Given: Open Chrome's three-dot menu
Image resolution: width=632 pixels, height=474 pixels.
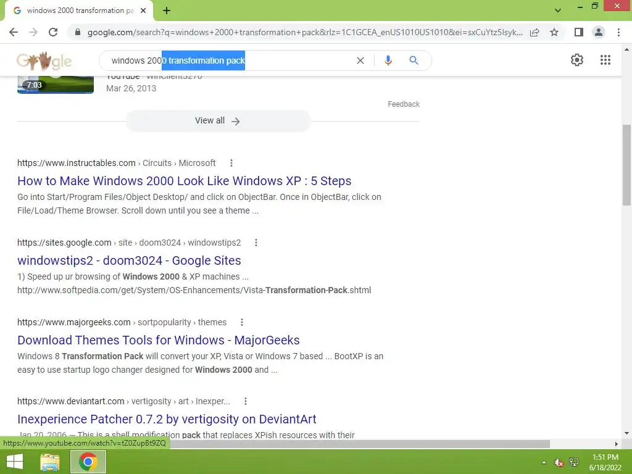Looking at the screenshot, I should coord(618,32).
